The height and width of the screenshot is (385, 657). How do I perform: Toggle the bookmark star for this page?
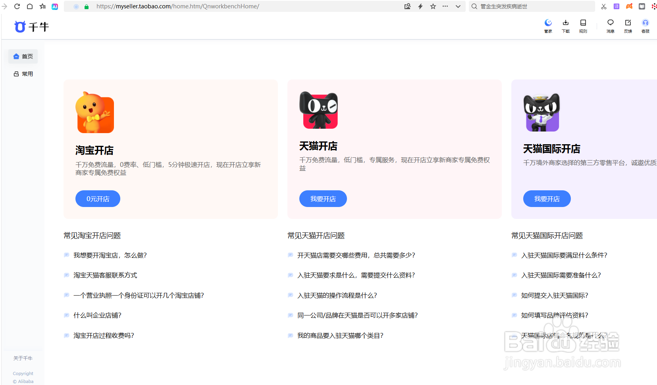coord(433,6)
